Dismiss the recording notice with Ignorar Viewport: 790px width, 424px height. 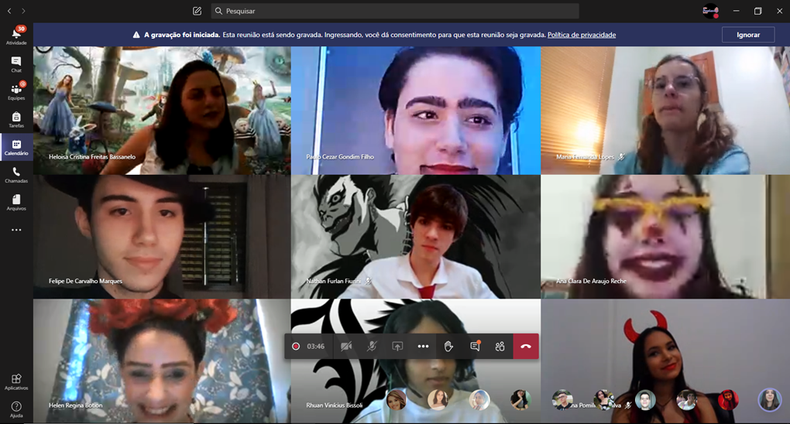tap(747, 35)
